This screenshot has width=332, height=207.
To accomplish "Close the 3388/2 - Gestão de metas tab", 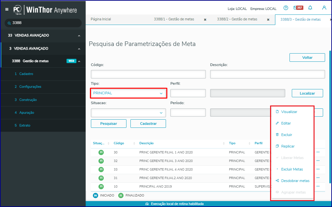I will coord(268,20).
